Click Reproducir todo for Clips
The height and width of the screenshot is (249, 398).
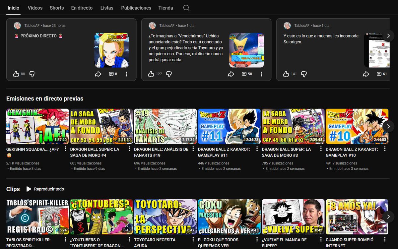click(45, 189)
